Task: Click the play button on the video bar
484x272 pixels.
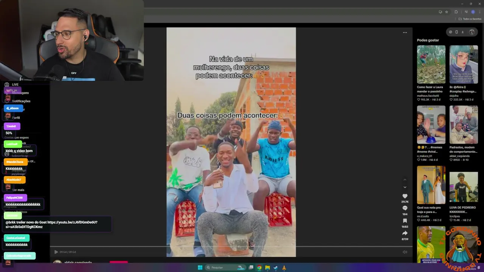Action: pos(56,252)
